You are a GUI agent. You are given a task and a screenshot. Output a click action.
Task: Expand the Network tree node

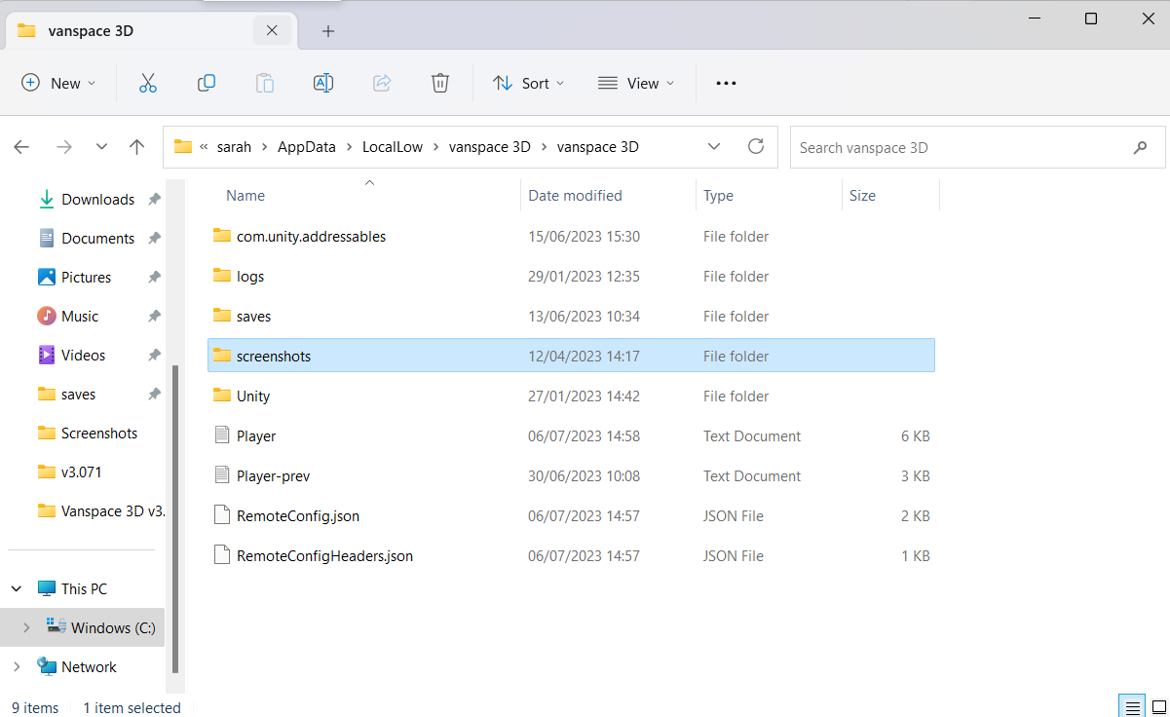[x=17, y=666]
